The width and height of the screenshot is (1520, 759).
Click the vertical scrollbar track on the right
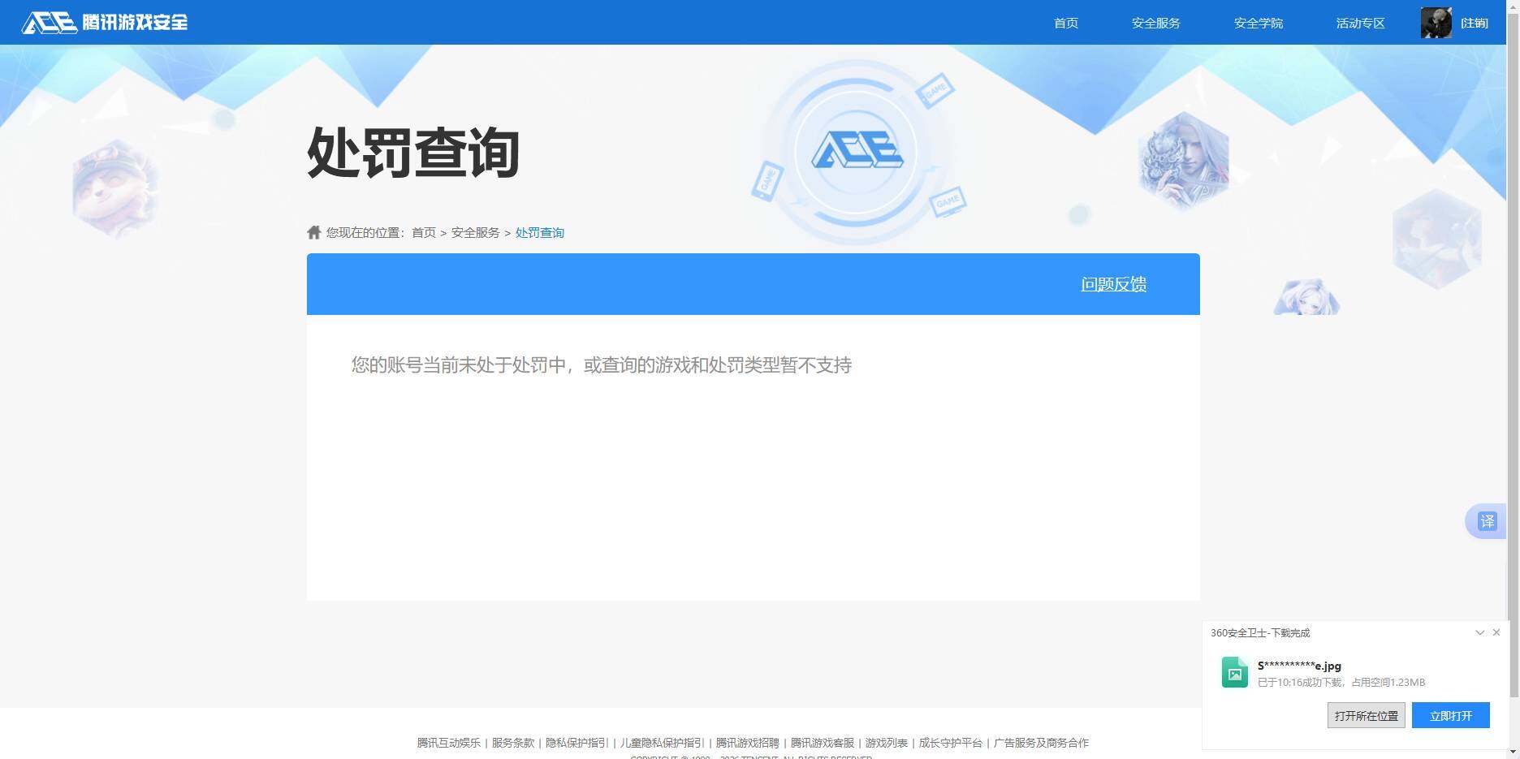click(x=1514, y=325)
